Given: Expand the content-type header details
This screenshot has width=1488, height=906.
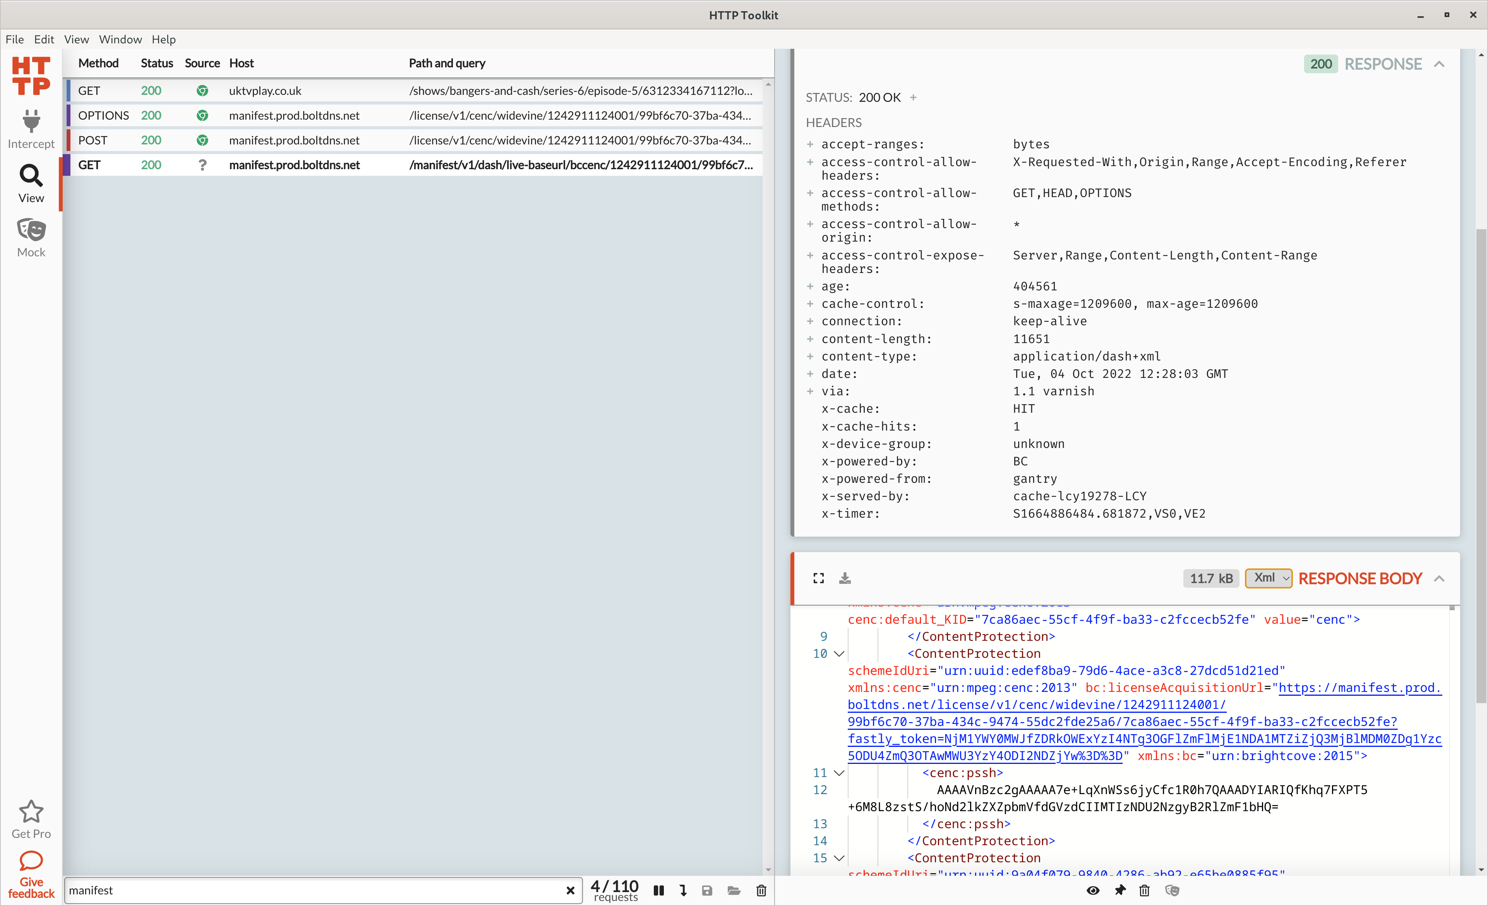Looking at the screenshot, I should (x=810, y=356).
